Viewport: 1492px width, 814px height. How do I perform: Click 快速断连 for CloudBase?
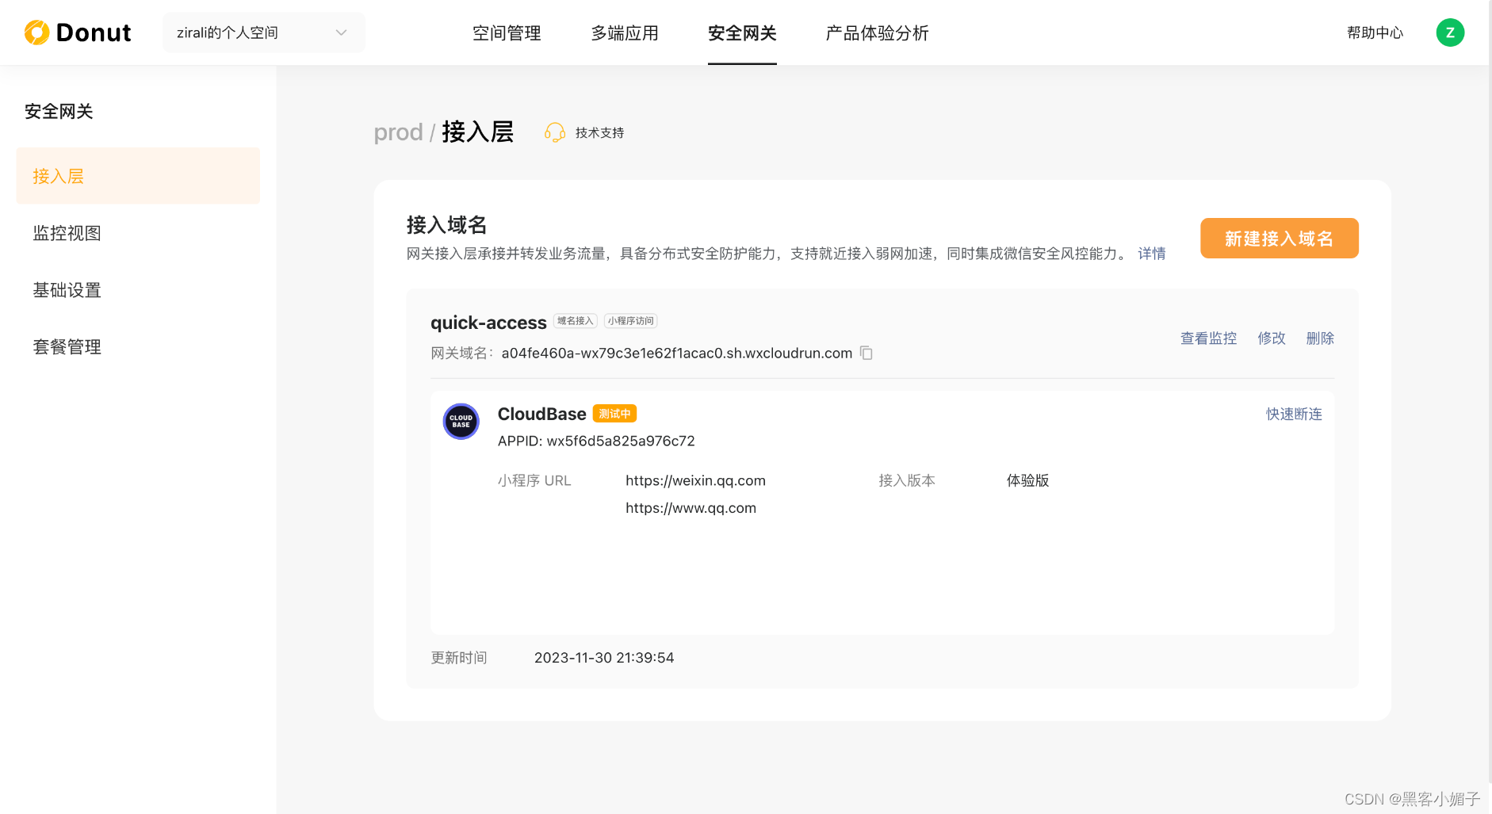tap(1294, 414)
